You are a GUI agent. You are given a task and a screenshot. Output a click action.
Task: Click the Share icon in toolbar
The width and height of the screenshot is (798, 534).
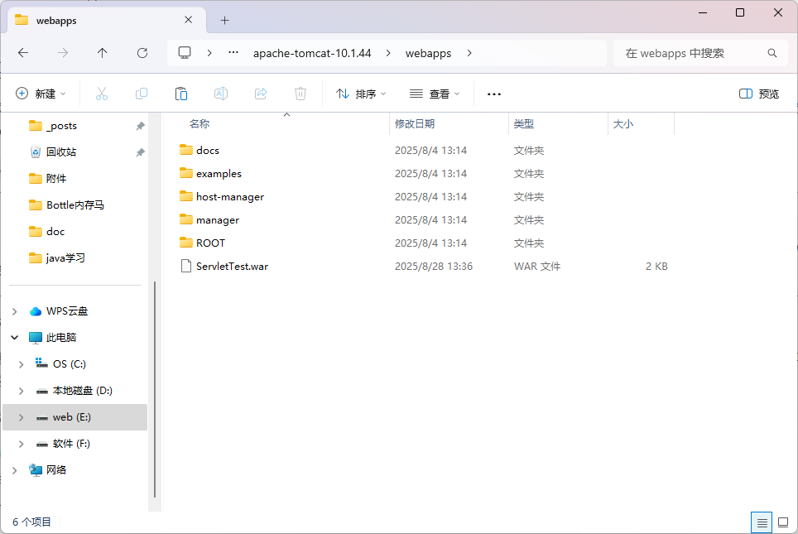261,94
